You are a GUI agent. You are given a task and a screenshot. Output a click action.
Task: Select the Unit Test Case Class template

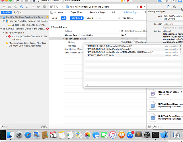pyautogui.click(x=165, y=117)
